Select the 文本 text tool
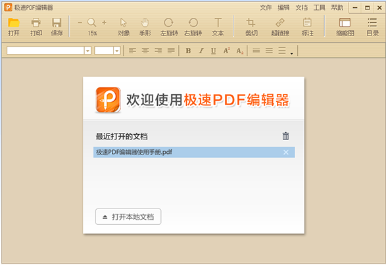This screenshot has width=386, height=265. pyautogui.click(x=218, y=22)
